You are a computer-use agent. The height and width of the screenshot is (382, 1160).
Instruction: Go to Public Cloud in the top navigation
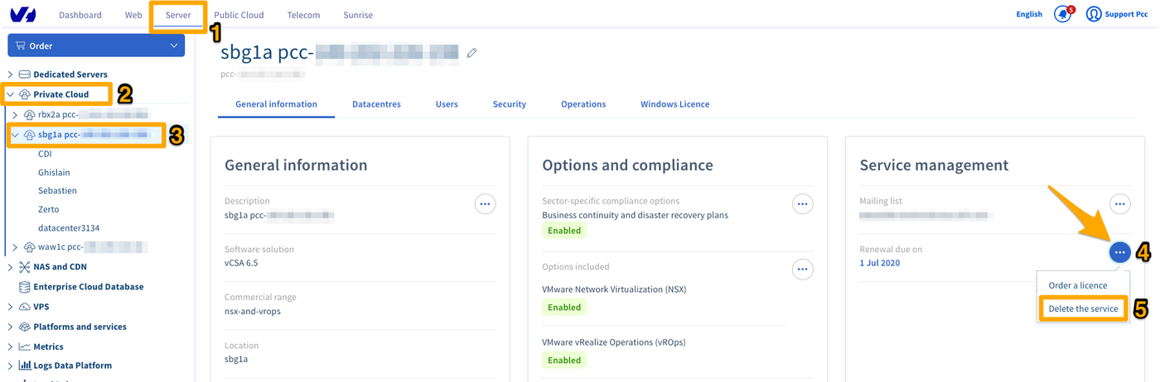pos(239,15)
